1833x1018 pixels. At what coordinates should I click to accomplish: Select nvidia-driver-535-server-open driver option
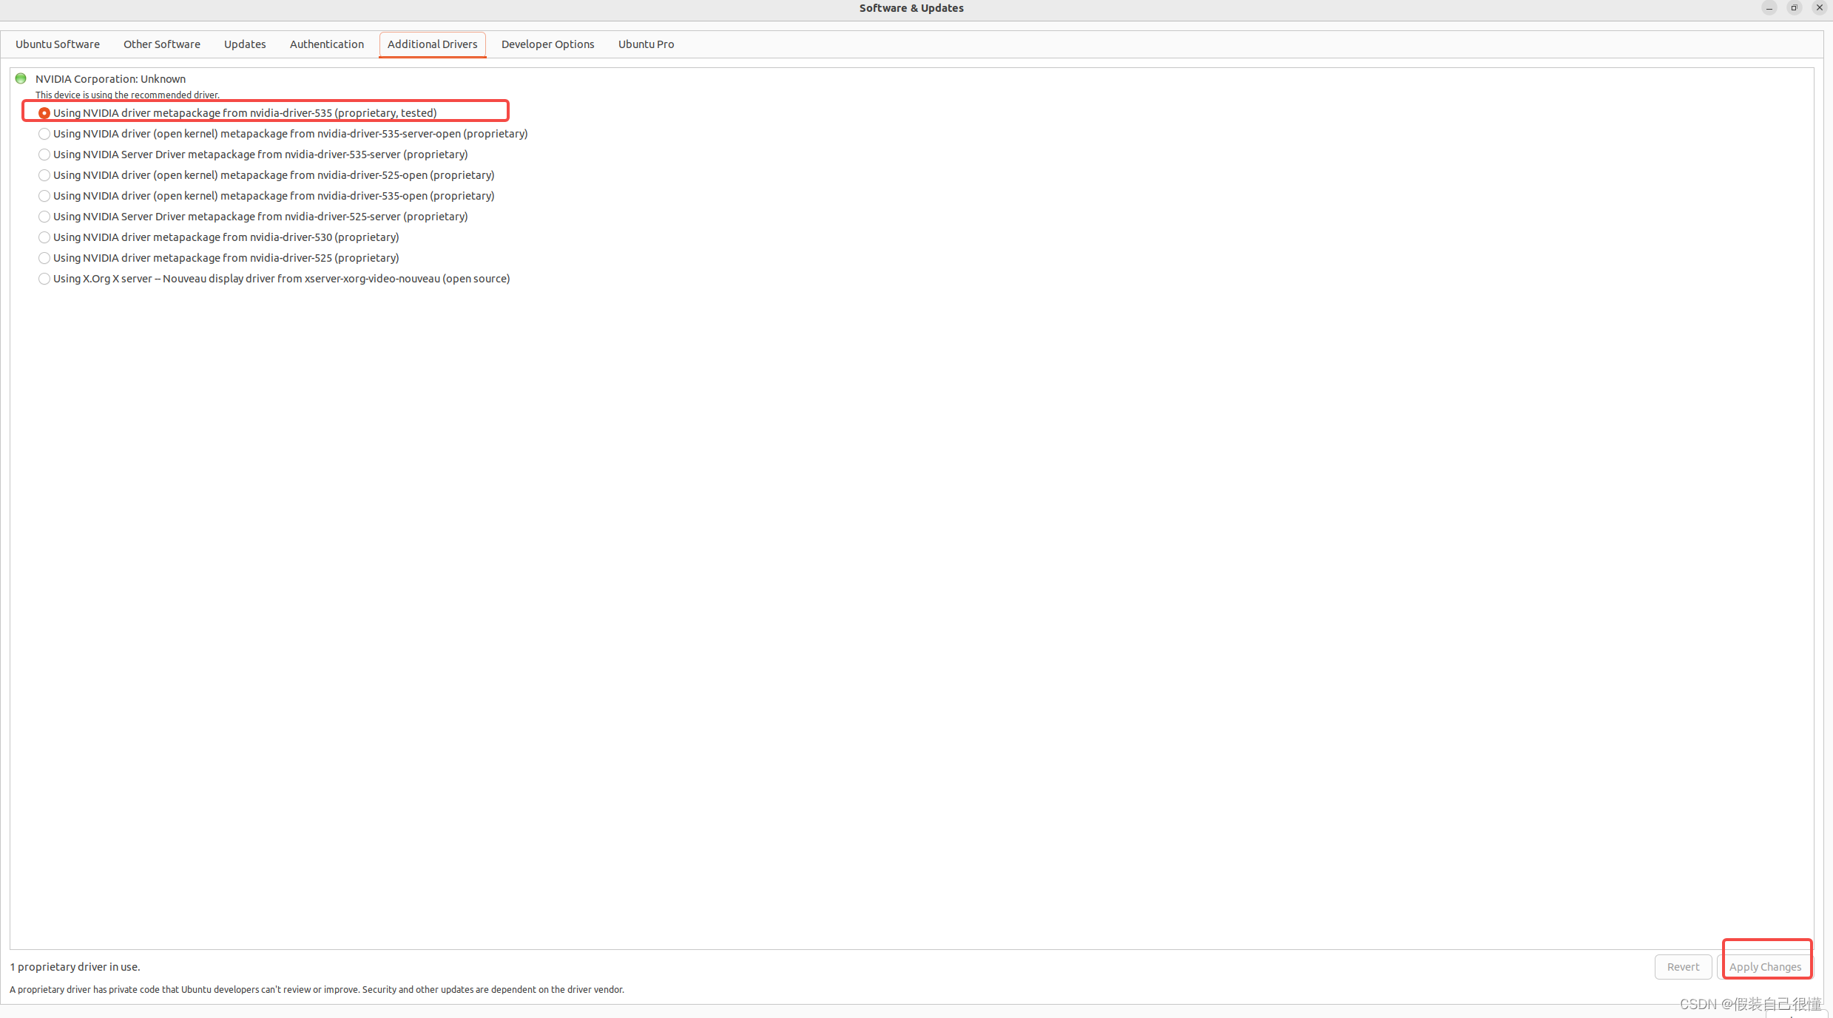pyautogui.click(x=44, y=134)
